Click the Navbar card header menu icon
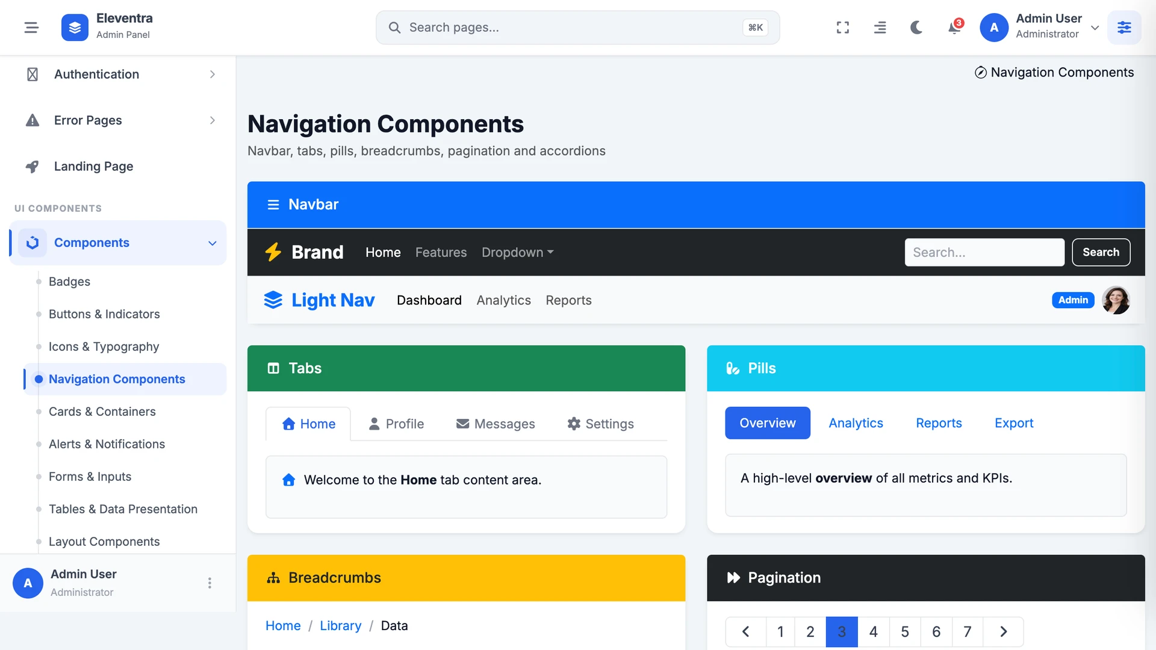Viewport: 1156px width, 650px height. (273, 205)
